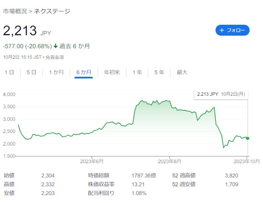Select the 5年 range tab
Viewport: 263px width, 203px height.
click(x=159, y=73)
